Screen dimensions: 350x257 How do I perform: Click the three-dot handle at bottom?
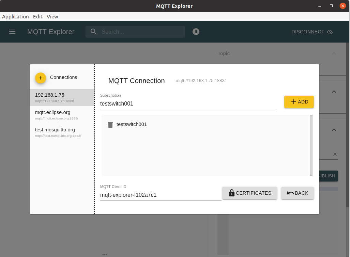(105, 255)
